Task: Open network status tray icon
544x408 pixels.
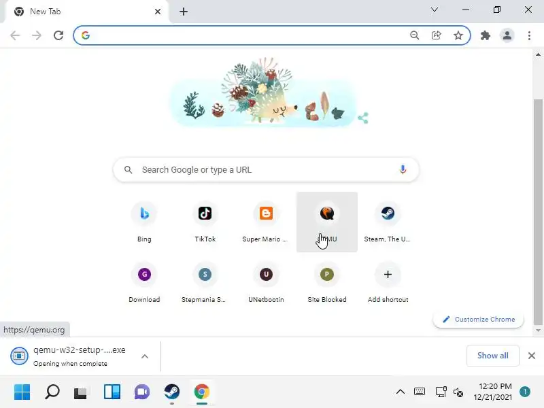Action: (x=441, y=392)
